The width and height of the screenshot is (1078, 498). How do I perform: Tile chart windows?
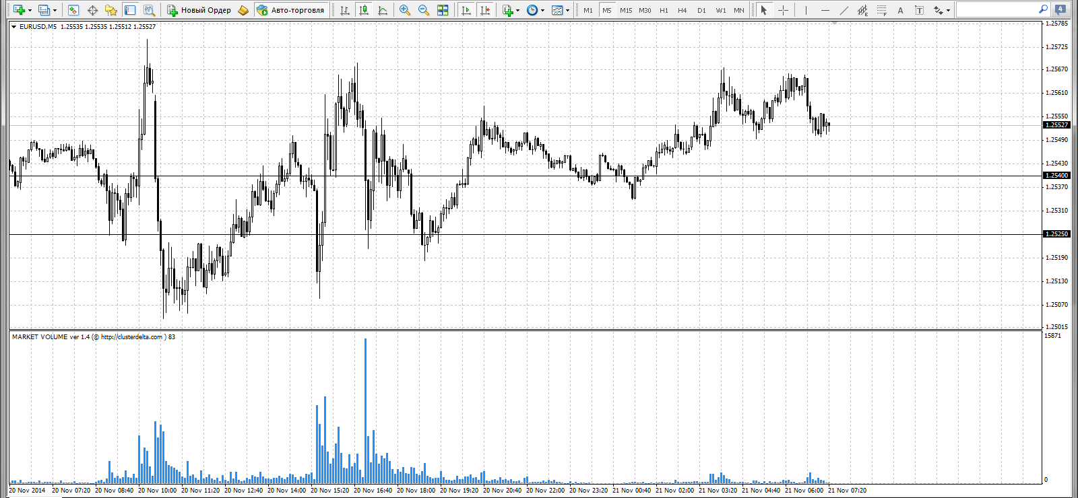click(x=443, y=10)
